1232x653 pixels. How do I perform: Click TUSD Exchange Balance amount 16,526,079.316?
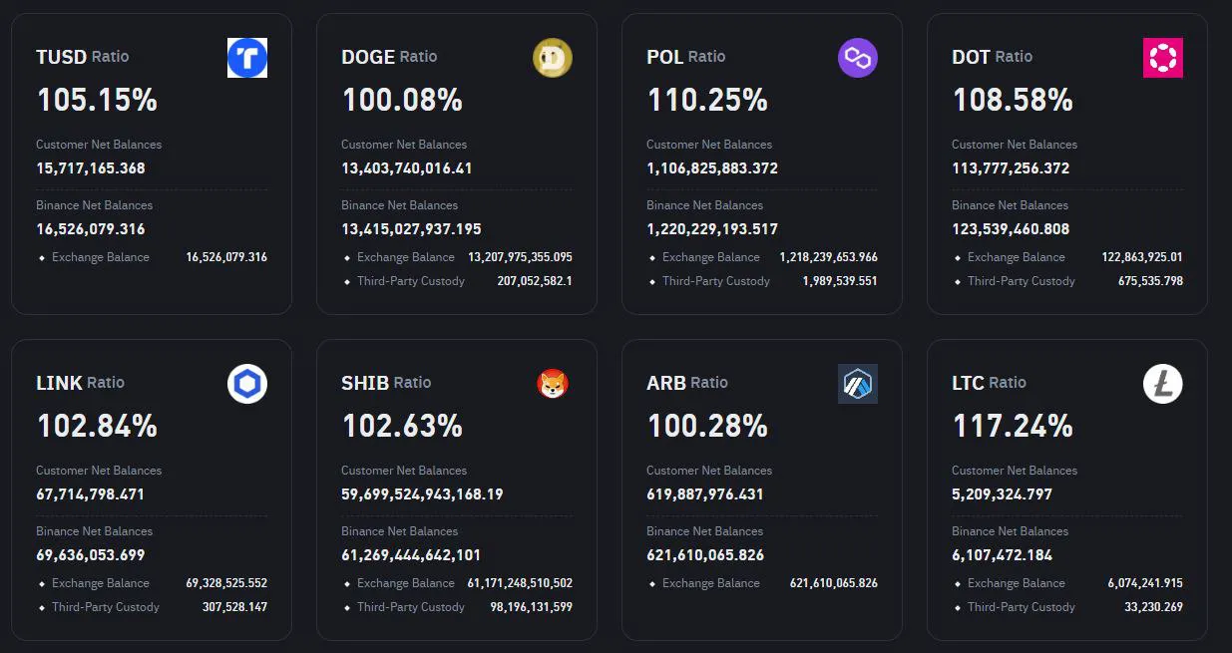pyautogui.click(x=226, y=257)
